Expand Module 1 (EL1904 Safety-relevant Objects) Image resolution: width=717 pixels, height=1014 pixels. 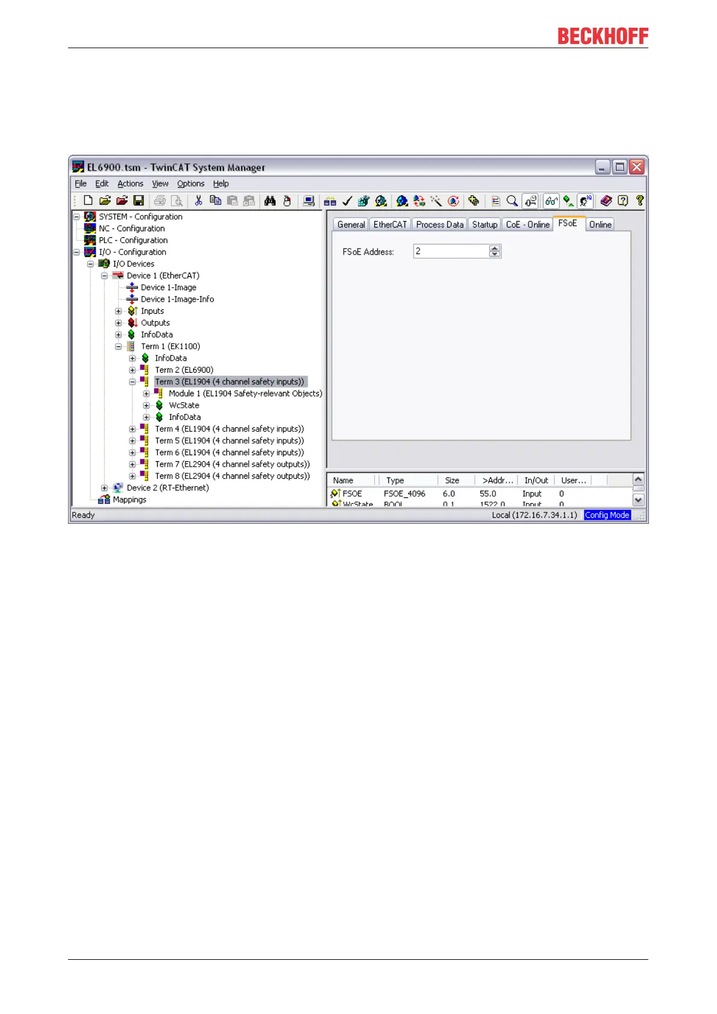point(146,393)
